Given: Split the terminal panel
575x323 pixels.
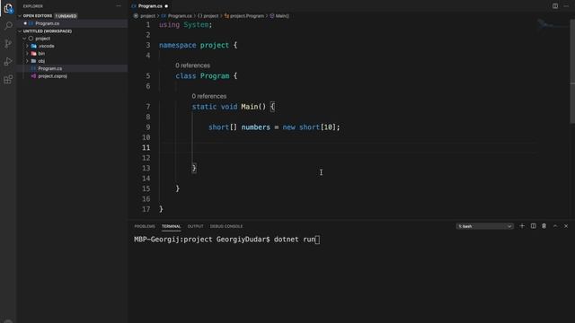Looking at the screenshot, I should coord(533,226).
